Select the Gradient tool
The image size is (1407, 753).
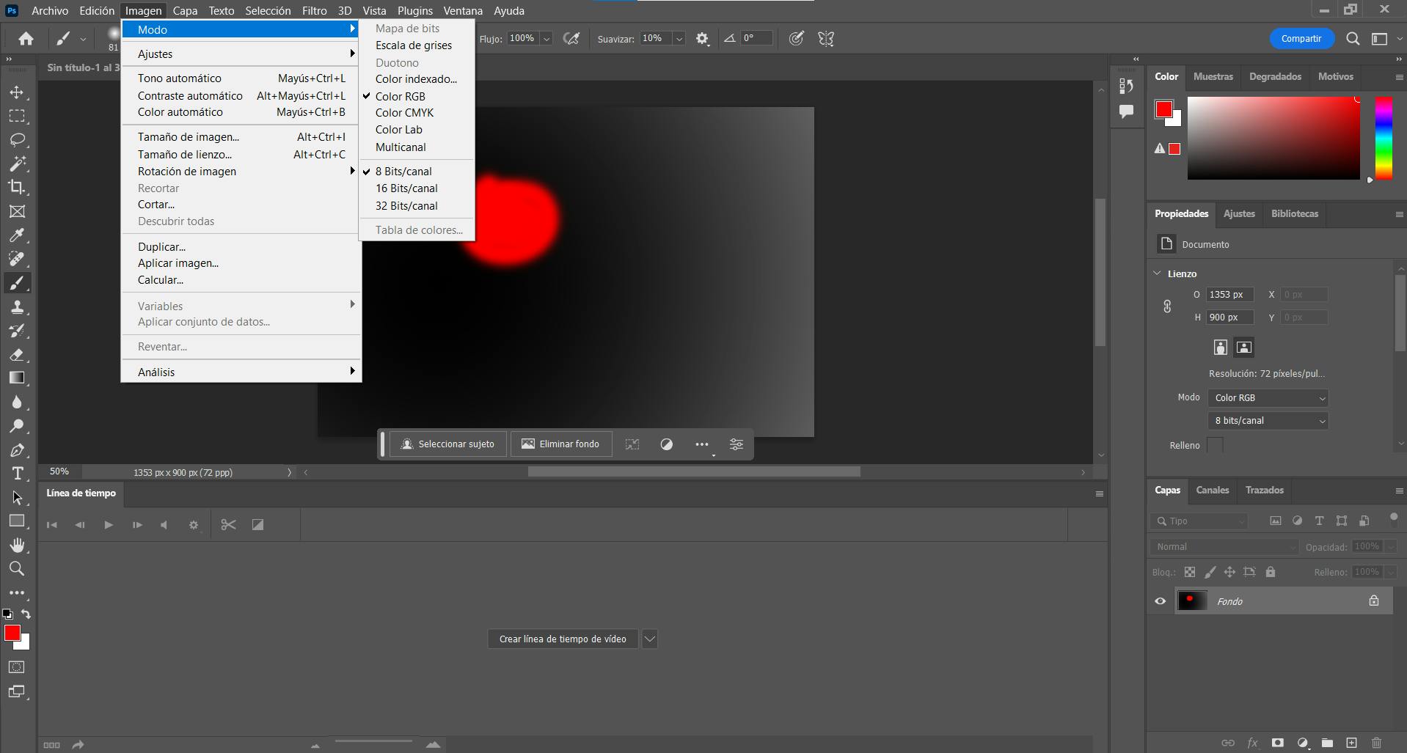17,378
